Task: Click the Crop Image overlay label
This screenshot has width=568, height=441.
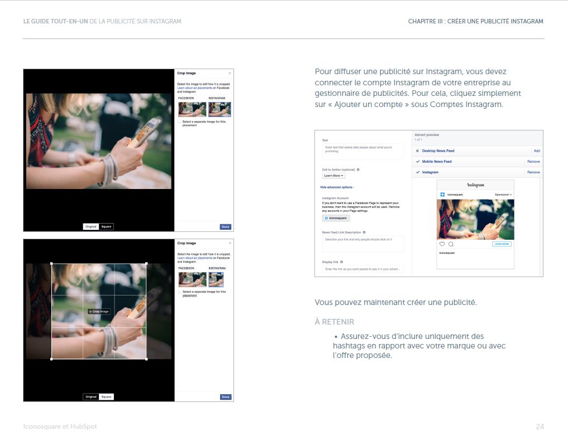Action: 99,311
